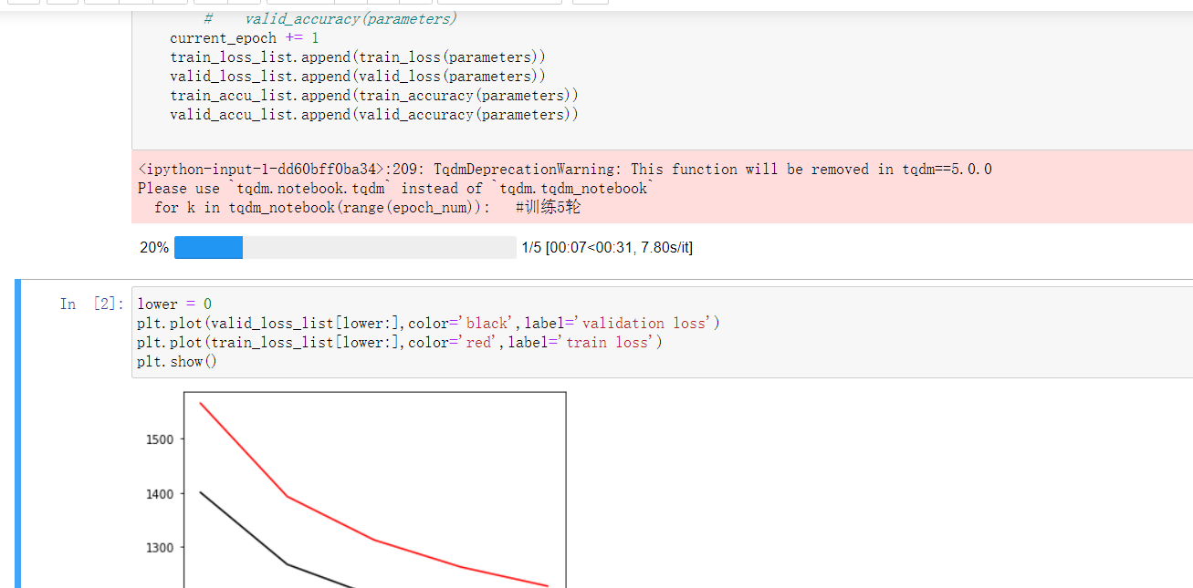The height and width of the screenshot is (588, 1193).
Task: Click the 1500 y-axis tick label
Action: [x=160, y=439]
